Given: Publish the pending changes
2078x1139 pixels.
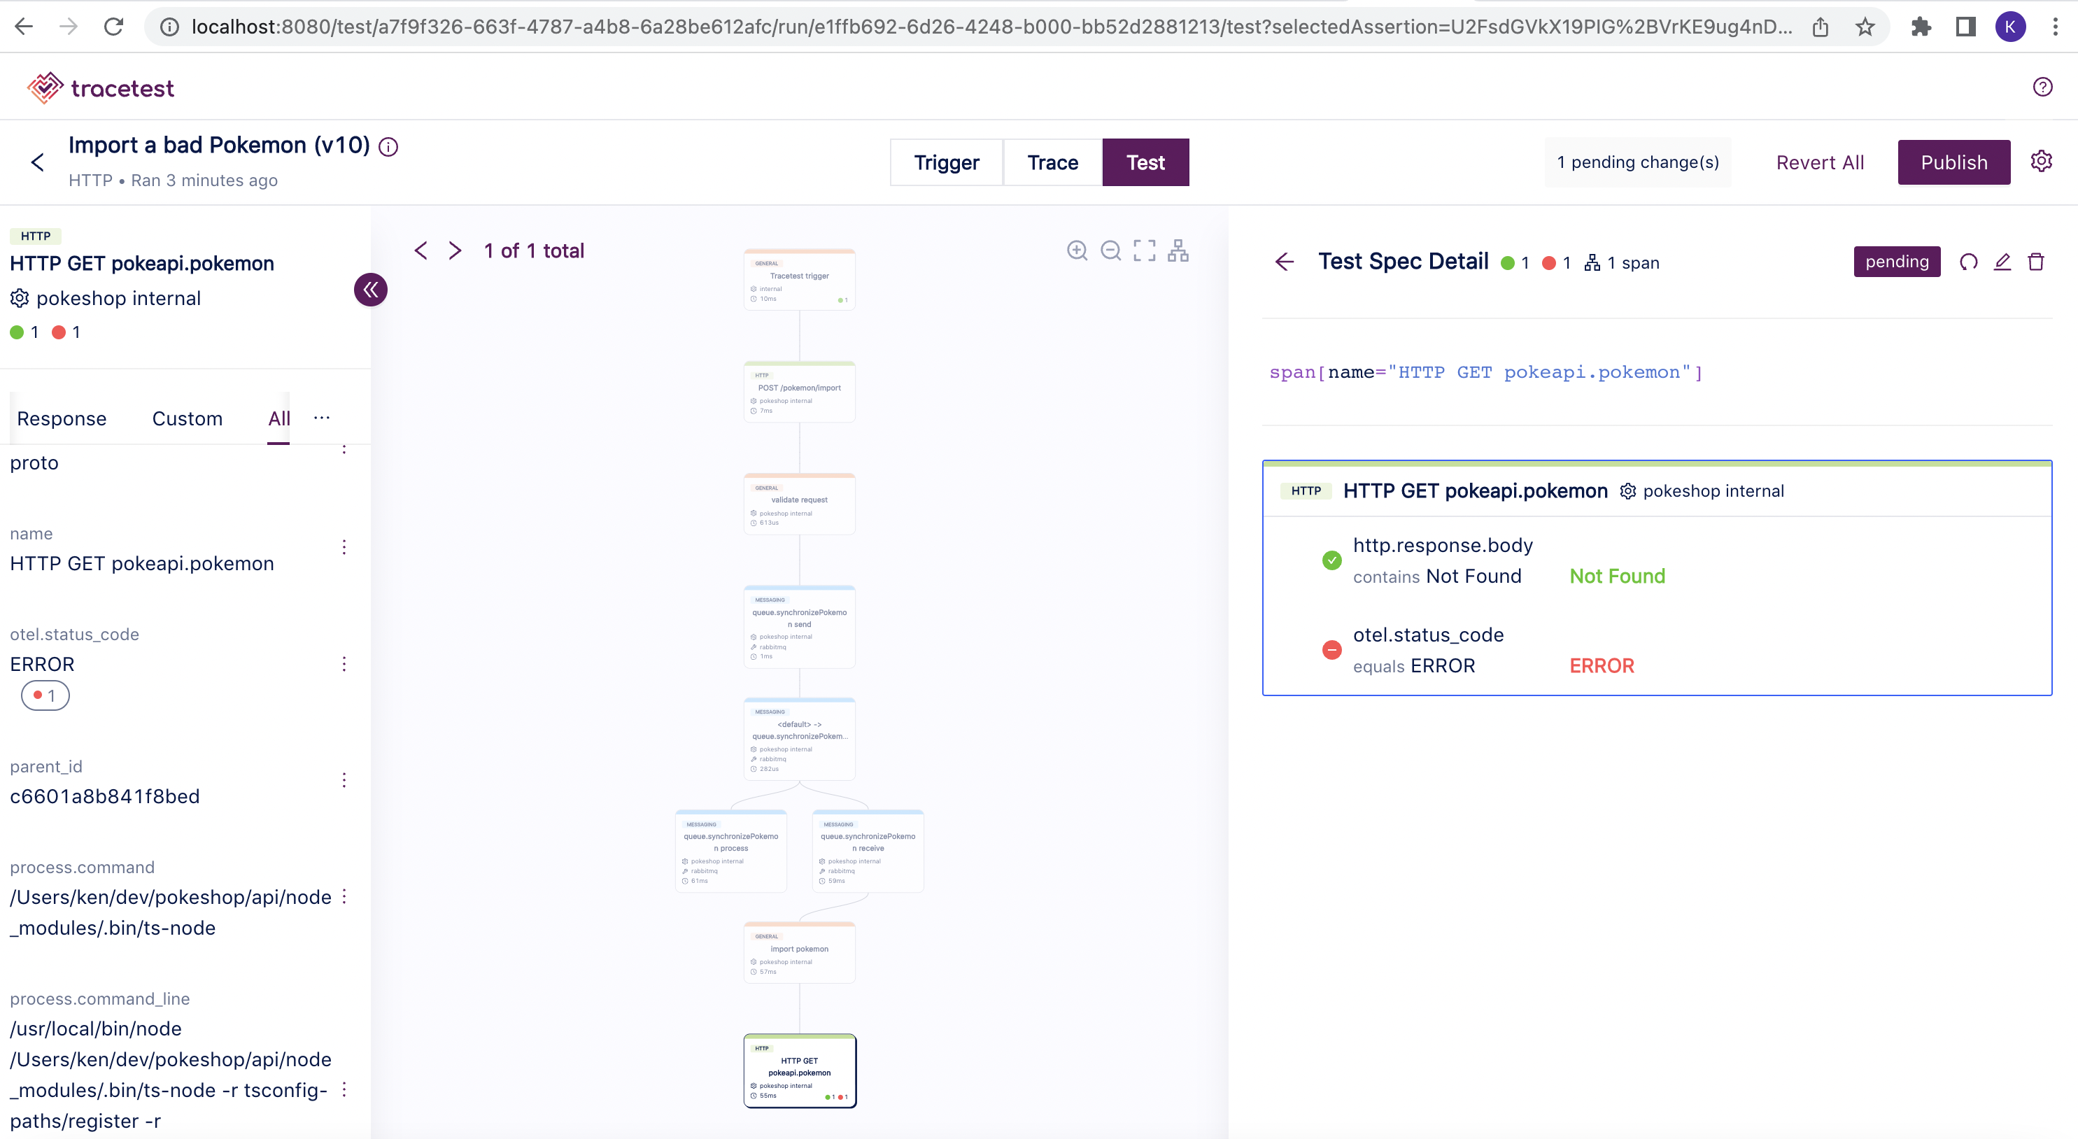Looking at the screenshot, I should [1953, 162].
